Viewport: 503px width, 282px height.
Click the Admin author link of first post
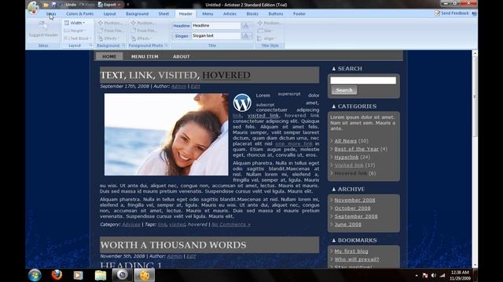(178, 86)
